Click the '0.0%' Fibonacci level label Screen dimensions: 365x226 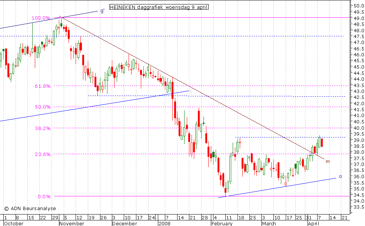[x=44, y=196]
